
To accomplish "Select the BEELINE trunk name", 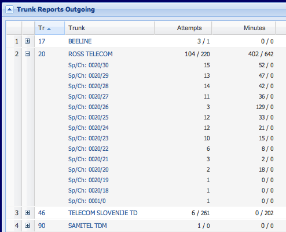I will click(80, 41).
